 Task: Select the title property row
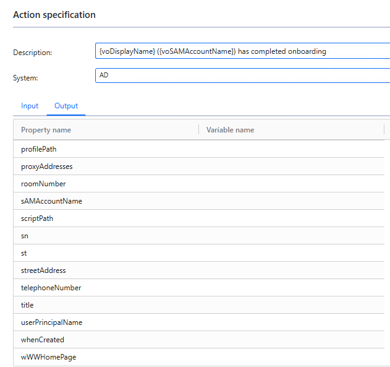199,304
